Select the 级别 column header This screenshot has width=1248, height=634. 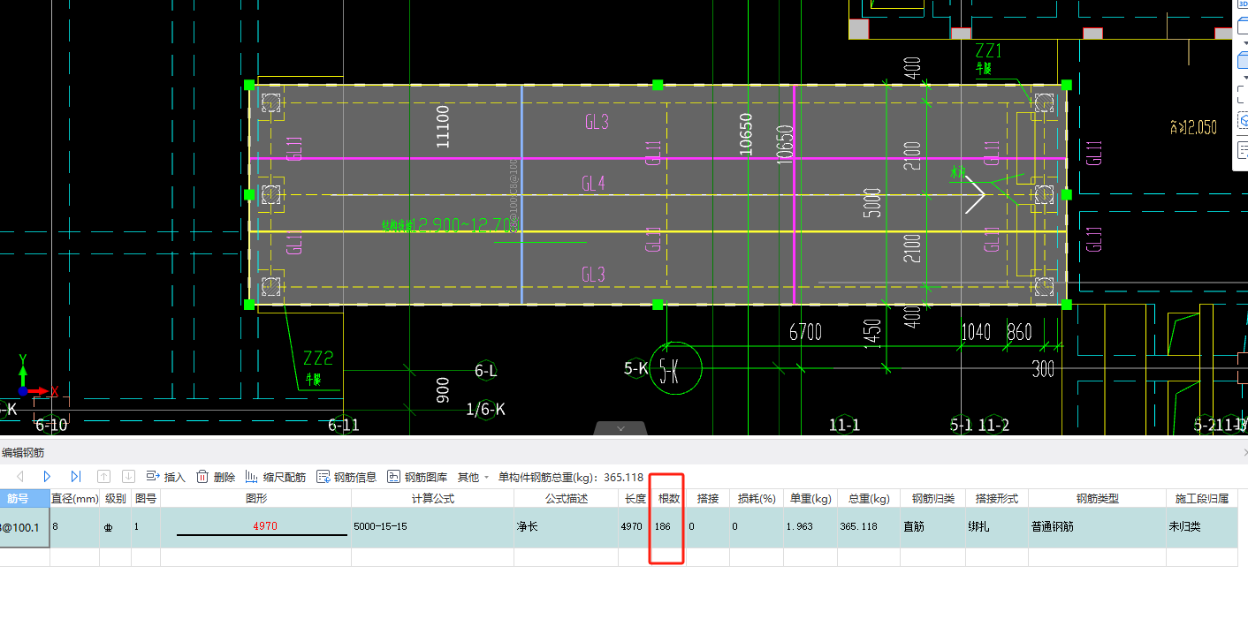115,498
